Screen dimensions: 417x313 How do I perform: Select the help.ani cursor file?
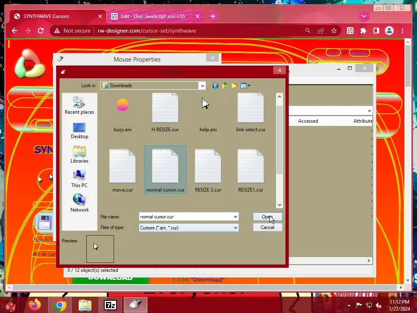pyautogui.click(x=208, y=113)
